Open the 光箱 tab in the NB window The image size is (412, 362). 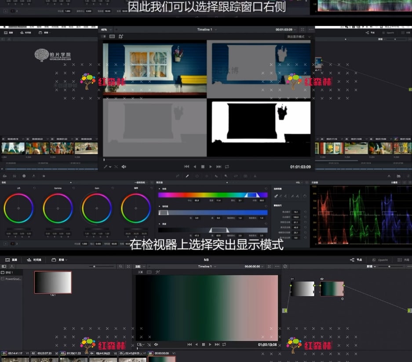click(403, 260)
